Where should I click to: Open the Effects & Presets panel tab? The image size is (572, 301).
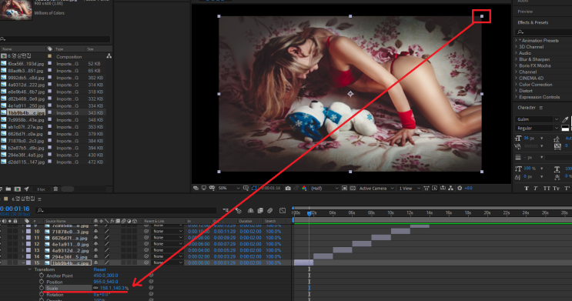click(533, 22)
